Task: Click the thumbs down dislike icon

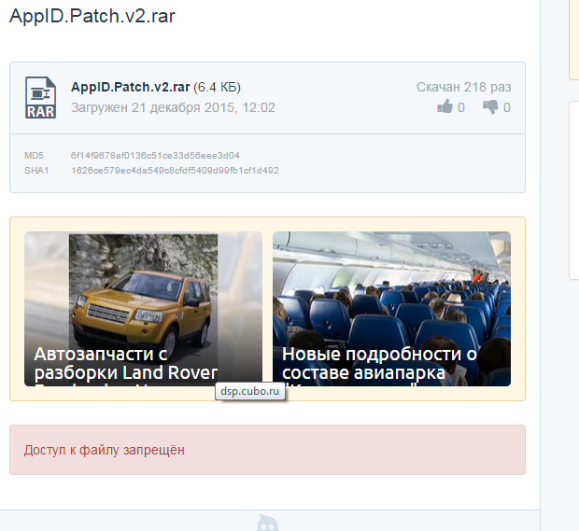Action: click(490, 106)
